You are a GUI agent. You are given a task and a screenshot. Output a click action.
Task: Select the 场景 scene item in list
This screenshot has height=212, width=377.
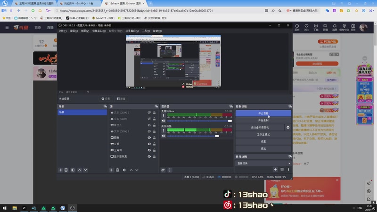pos(82,112)
